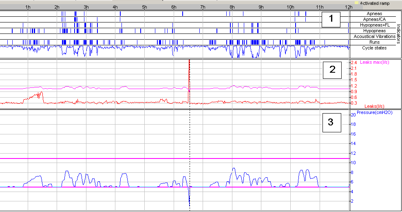This screenshot has height=212, width=402.
Task: Select the Cycle states row label
Action: pyautogui.click(x=374, y=48)
